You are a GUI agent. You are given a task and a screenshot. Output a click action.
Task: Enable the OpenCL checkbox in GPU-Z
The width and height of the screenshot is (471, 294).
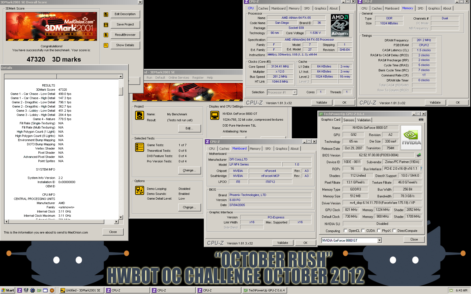(345, 231)
